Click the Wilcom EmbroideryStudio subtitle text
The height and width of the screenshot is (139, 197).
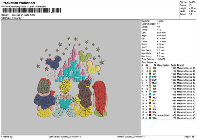(x=24, y=7)
